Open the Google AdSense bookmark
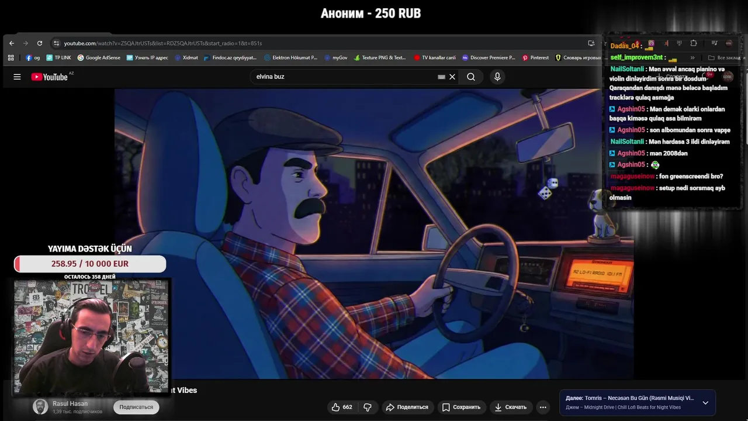 coord(99,58)
